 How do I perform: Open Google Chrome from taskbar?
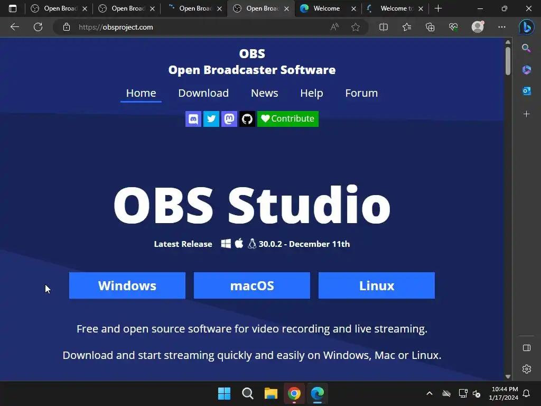tap(294, 393)
